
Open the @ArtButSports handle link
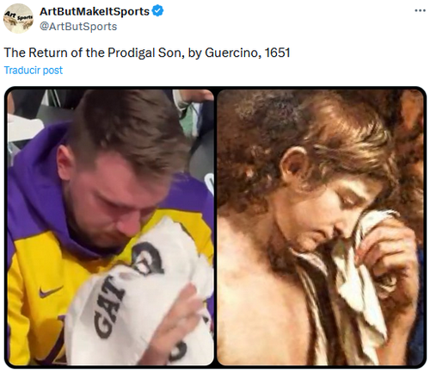78,27
